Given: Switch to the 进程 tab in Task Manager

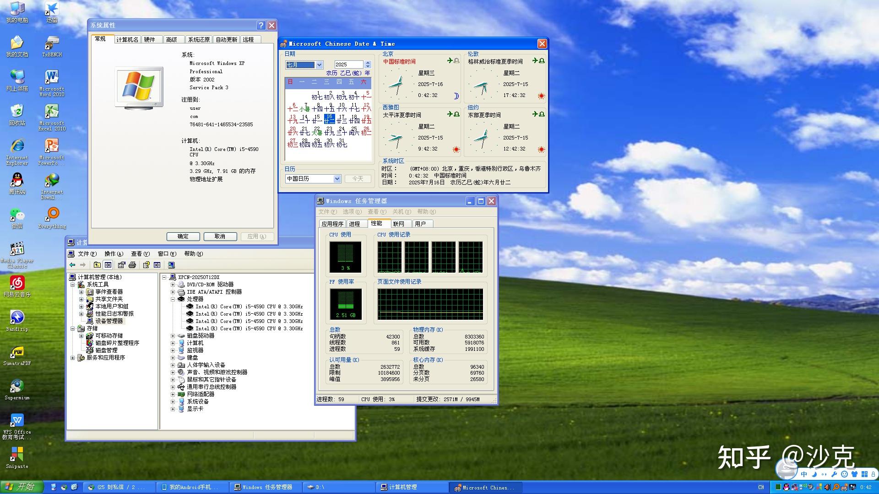Looking at the screenshot, I should coord(355,224).
